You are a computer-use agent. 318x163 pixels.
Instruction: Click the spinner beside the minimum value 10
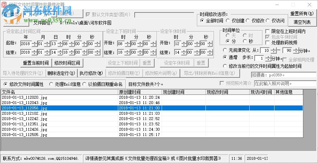(x=273, y=50)
